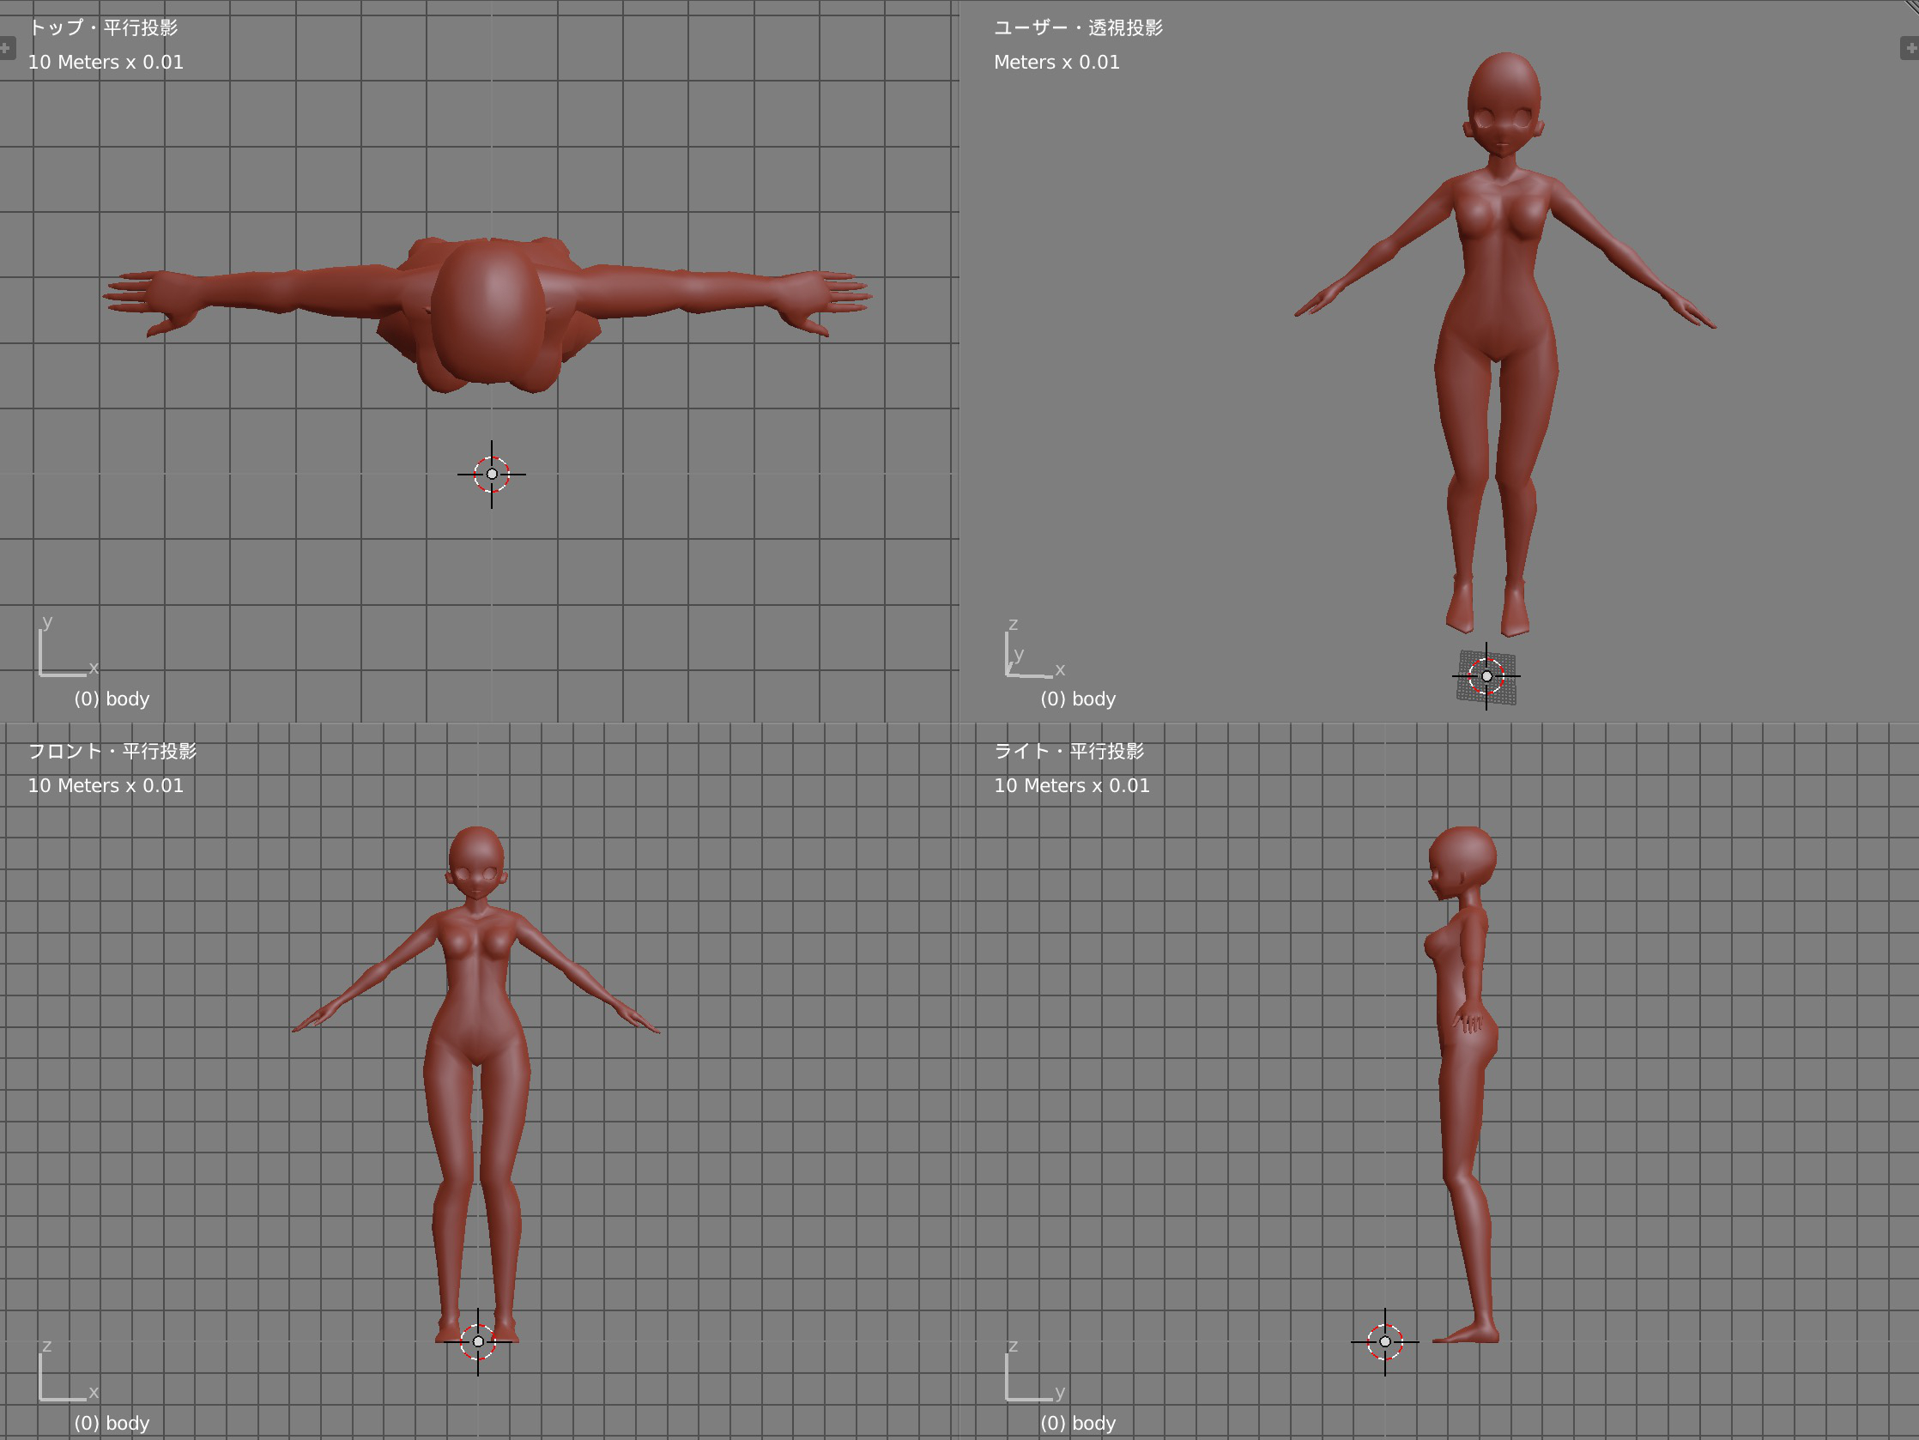The width and height of the screenshot is (1919, 1440).
Task: Click the XZ axis gizmo in front view
Action: (69, 1370)
